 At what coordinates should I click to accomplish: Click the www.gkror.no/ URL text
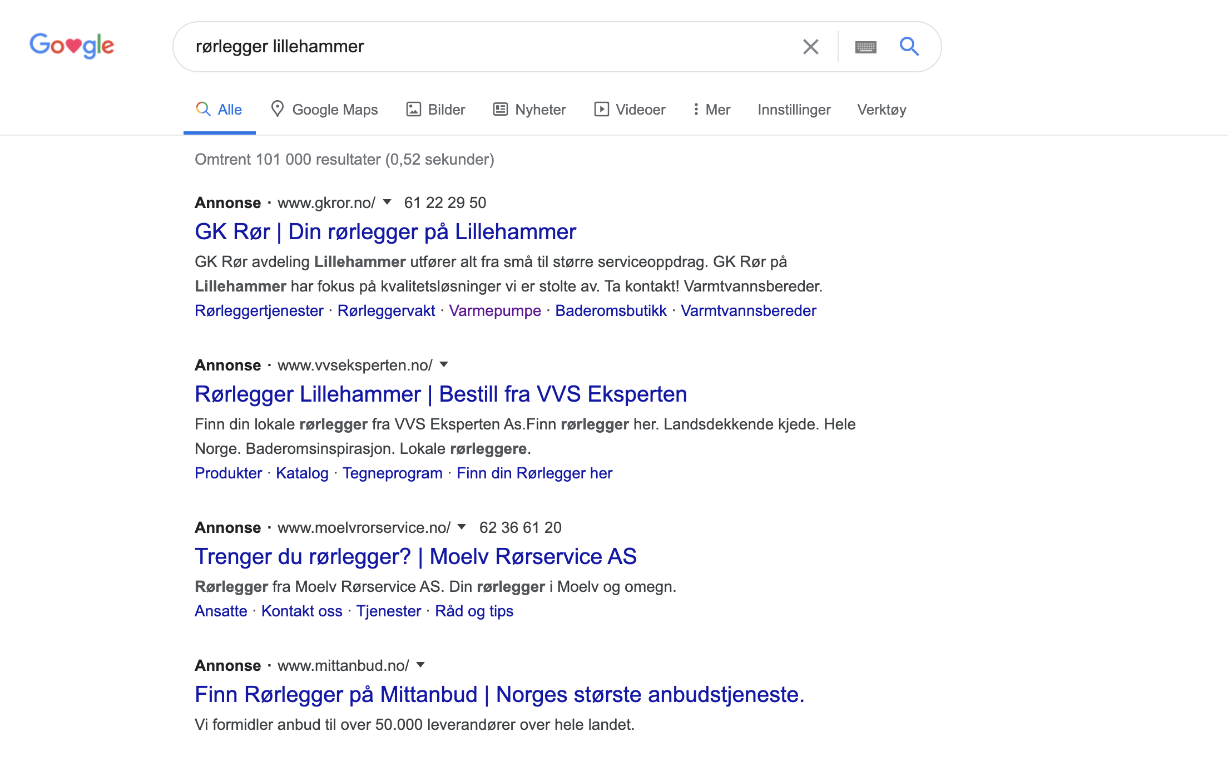(326, 202)
